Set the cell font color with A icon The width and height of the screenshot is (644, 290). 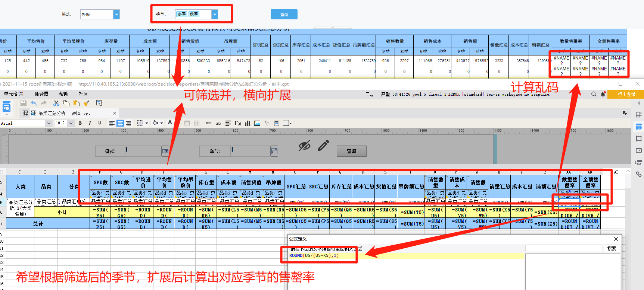[170, 123]
